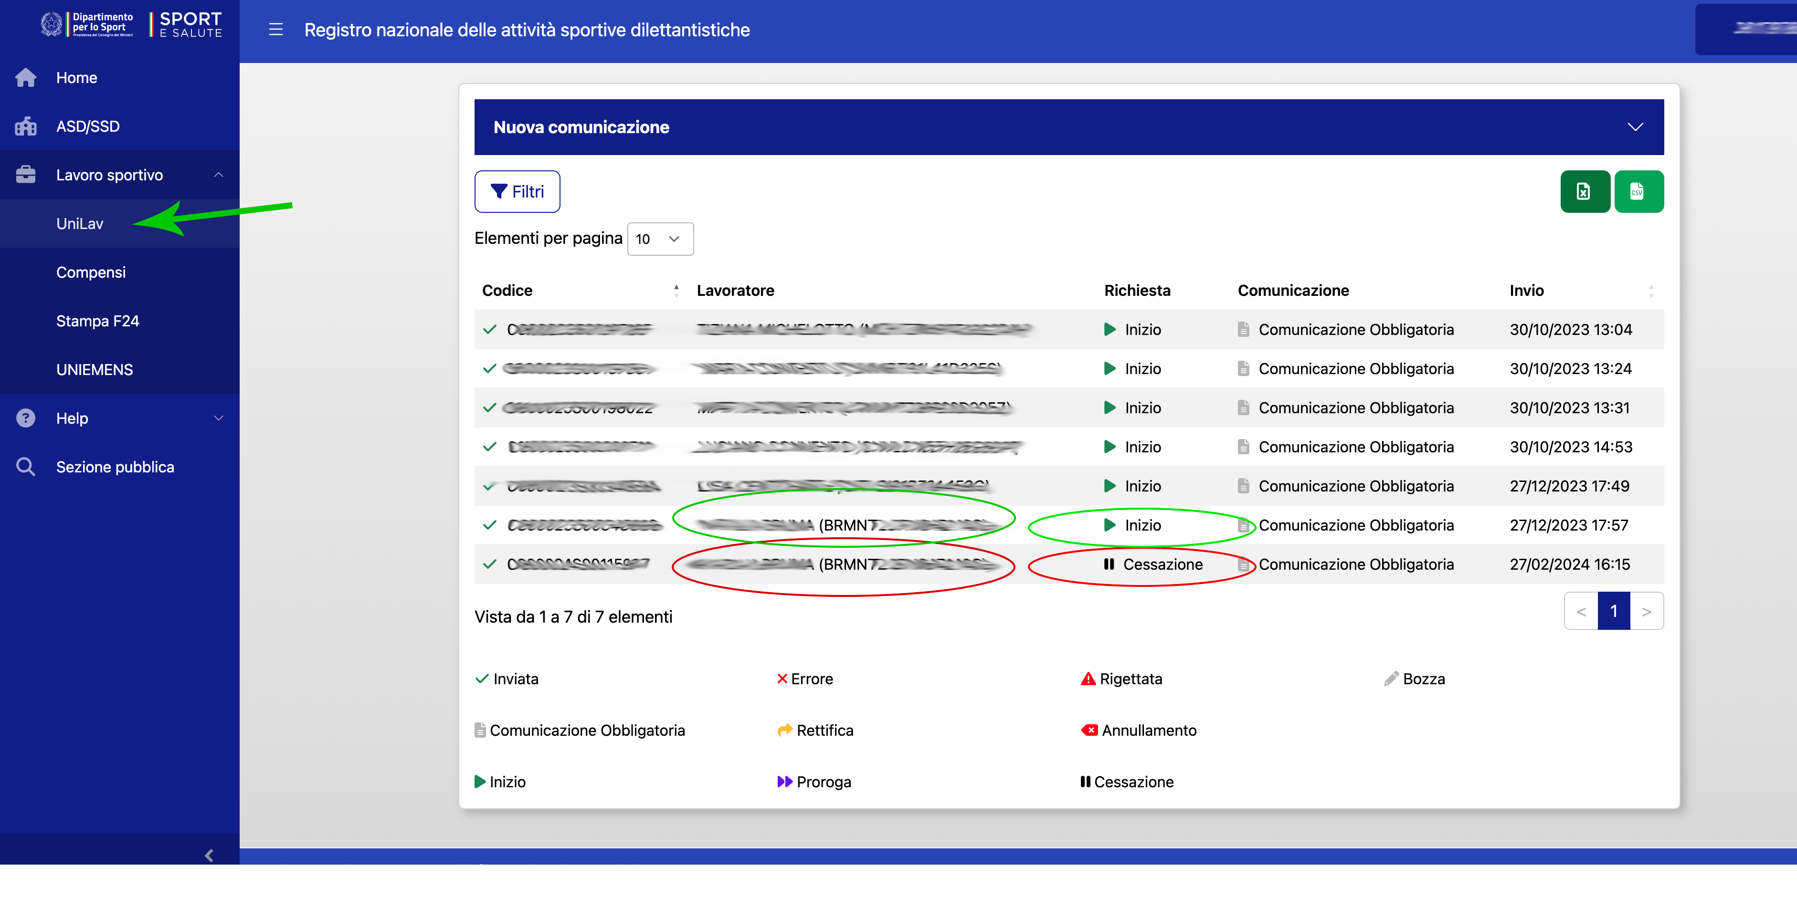1797x898 pixels.
Task: Expand the Help submenu chevron
Action: tap(218, 418)
